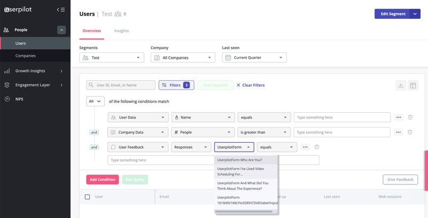Toggle the select-all User checkbox
This screenshot has width=428, height=218.
coord(87,197)
